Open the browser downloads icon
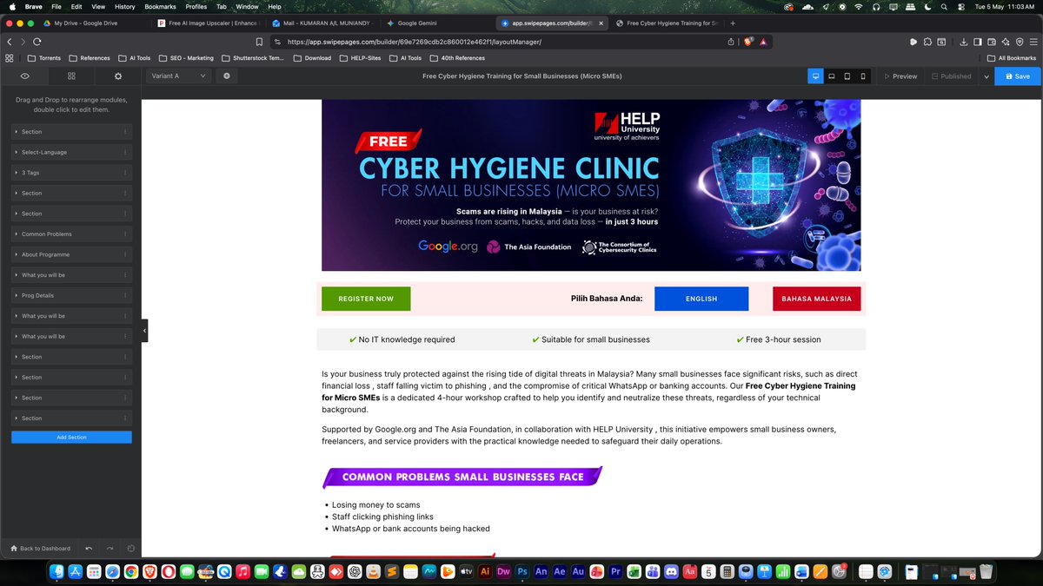The height and width of the screenshot is (586, 1043). (x=962, y=42)
